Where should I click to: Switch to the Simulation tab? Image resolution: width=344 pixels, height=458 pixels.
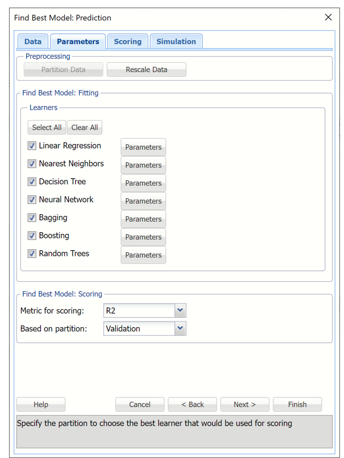pos(176,42)
